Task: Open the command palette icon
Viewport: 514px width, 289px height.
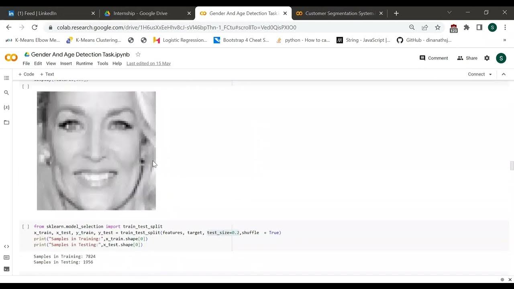Action: point(6,258)
